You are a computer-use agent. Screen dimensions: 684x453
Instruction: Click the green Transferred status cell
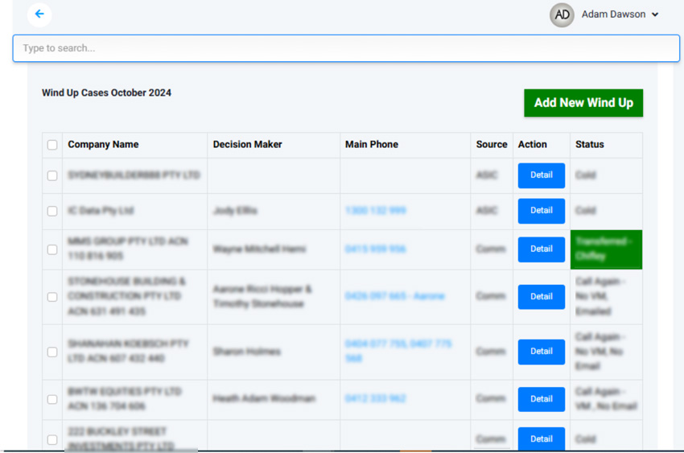tap(606, 249)
